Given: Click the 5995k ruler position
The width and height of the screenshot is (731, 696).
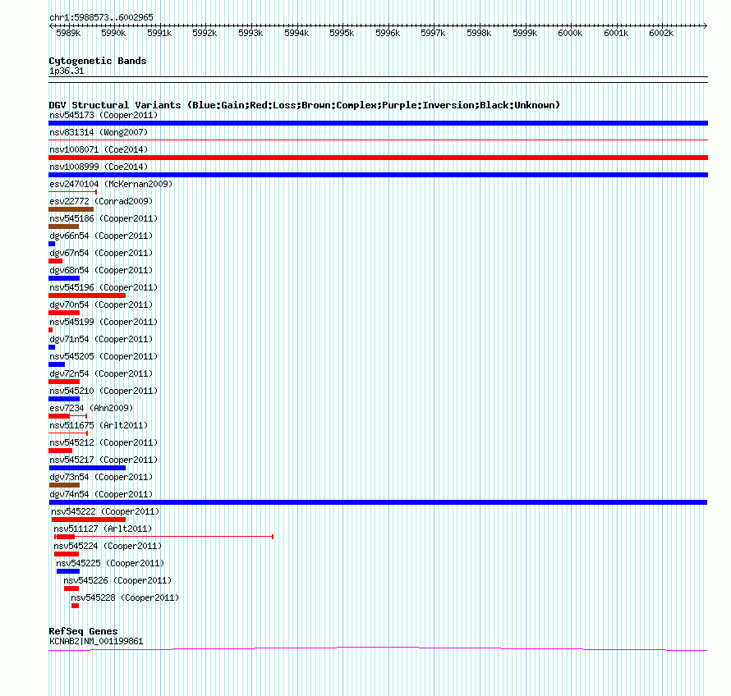Looking at the screenshot, I should tap(342, 33).
